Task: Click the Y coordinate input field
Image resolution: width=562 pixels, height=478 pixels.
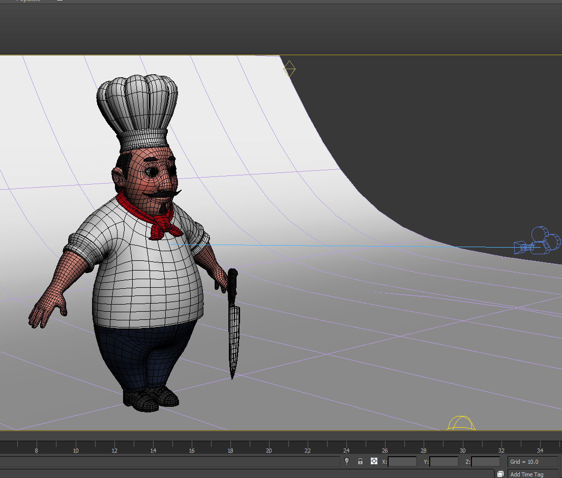Action: 443,462
